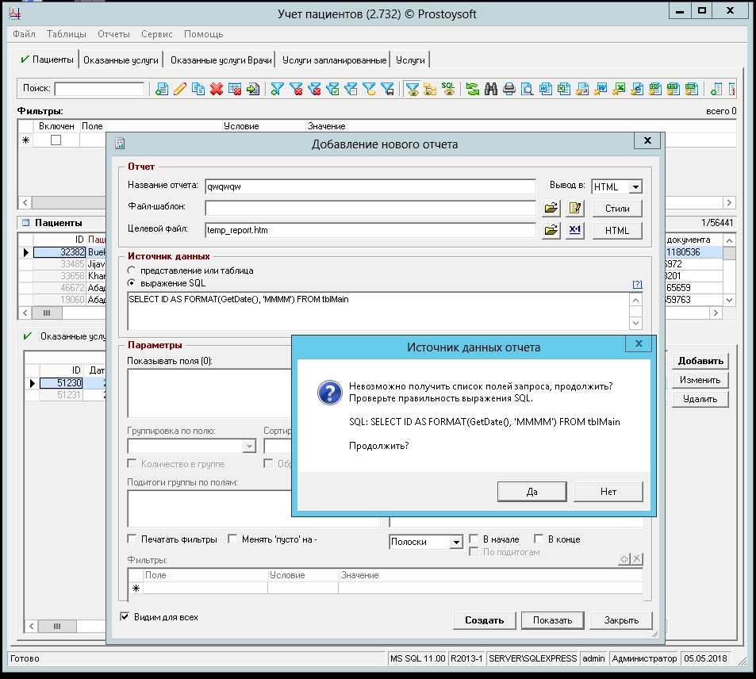
Task: Open the 'Полоски' dropdown list
Action: (x=455, y=542)
